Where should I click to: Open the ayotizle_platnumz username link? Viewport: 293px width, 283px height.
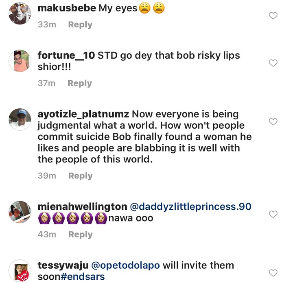coord(83,114)
